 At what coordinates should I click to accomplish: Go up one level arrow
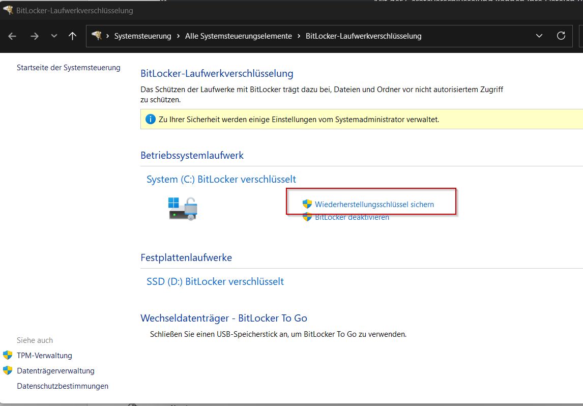[73, 36]
